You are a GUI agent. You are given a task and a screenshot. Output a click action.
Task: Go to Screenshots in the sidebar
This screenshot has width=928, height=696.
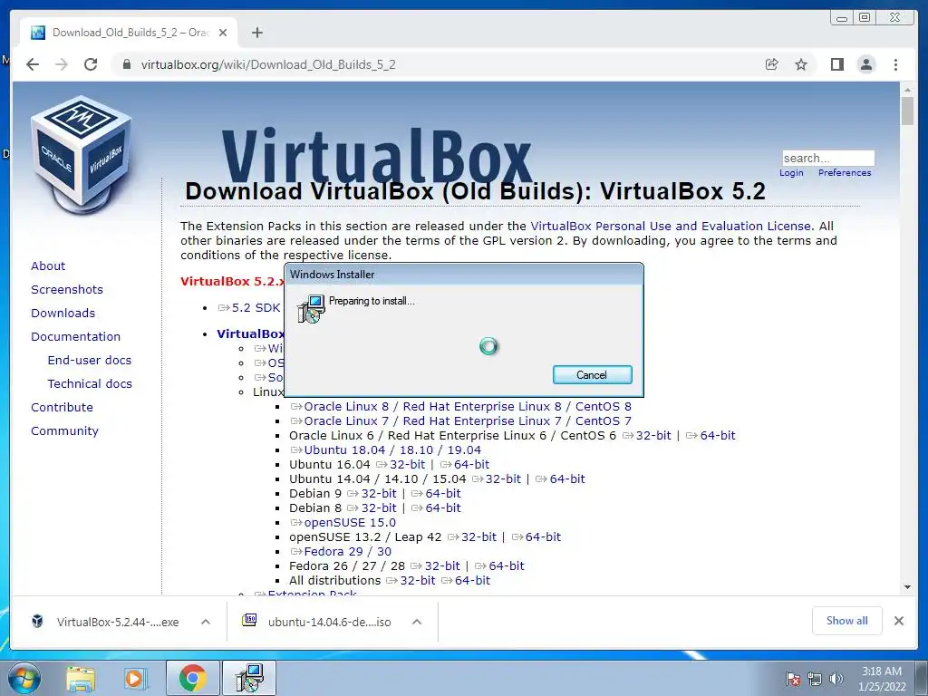coord(67,289)
